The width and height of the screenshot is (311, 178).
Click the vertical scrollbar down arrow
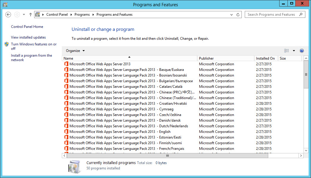pyautogui.click(x=306, y=150)
